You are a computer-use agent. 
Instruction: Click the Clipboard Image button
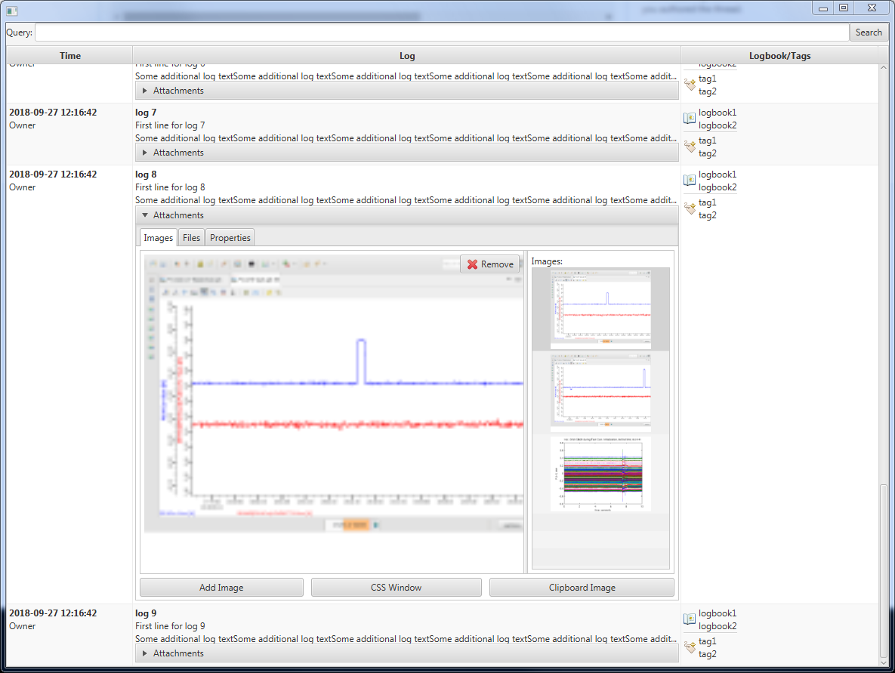[582, 587]
